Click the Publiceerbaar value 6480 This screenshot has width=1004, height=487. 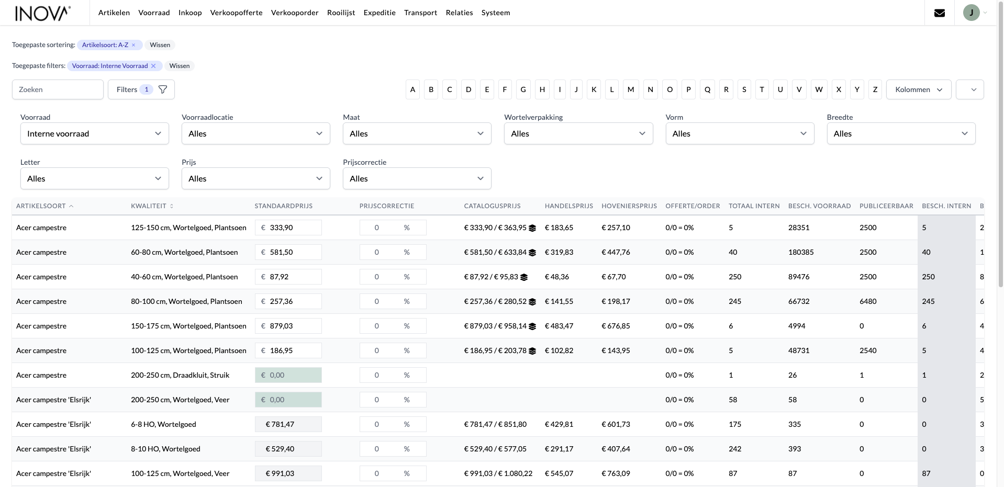[868, 301]
